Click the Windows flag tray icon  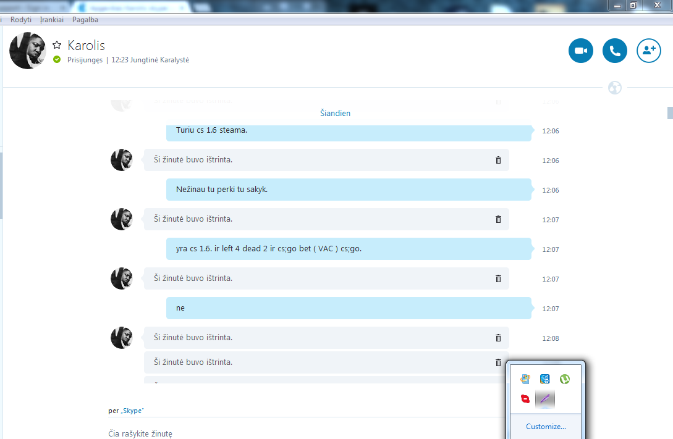coord(525,379)
